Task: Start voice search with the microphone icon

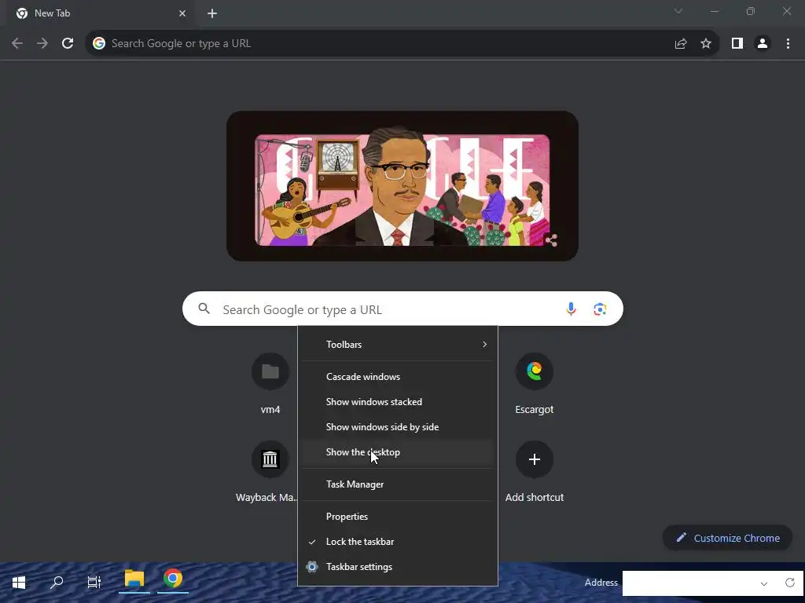Action: 571,309
